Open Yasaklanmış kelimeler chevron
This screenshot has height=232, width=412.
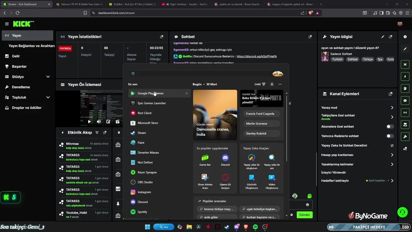(392, 164)
